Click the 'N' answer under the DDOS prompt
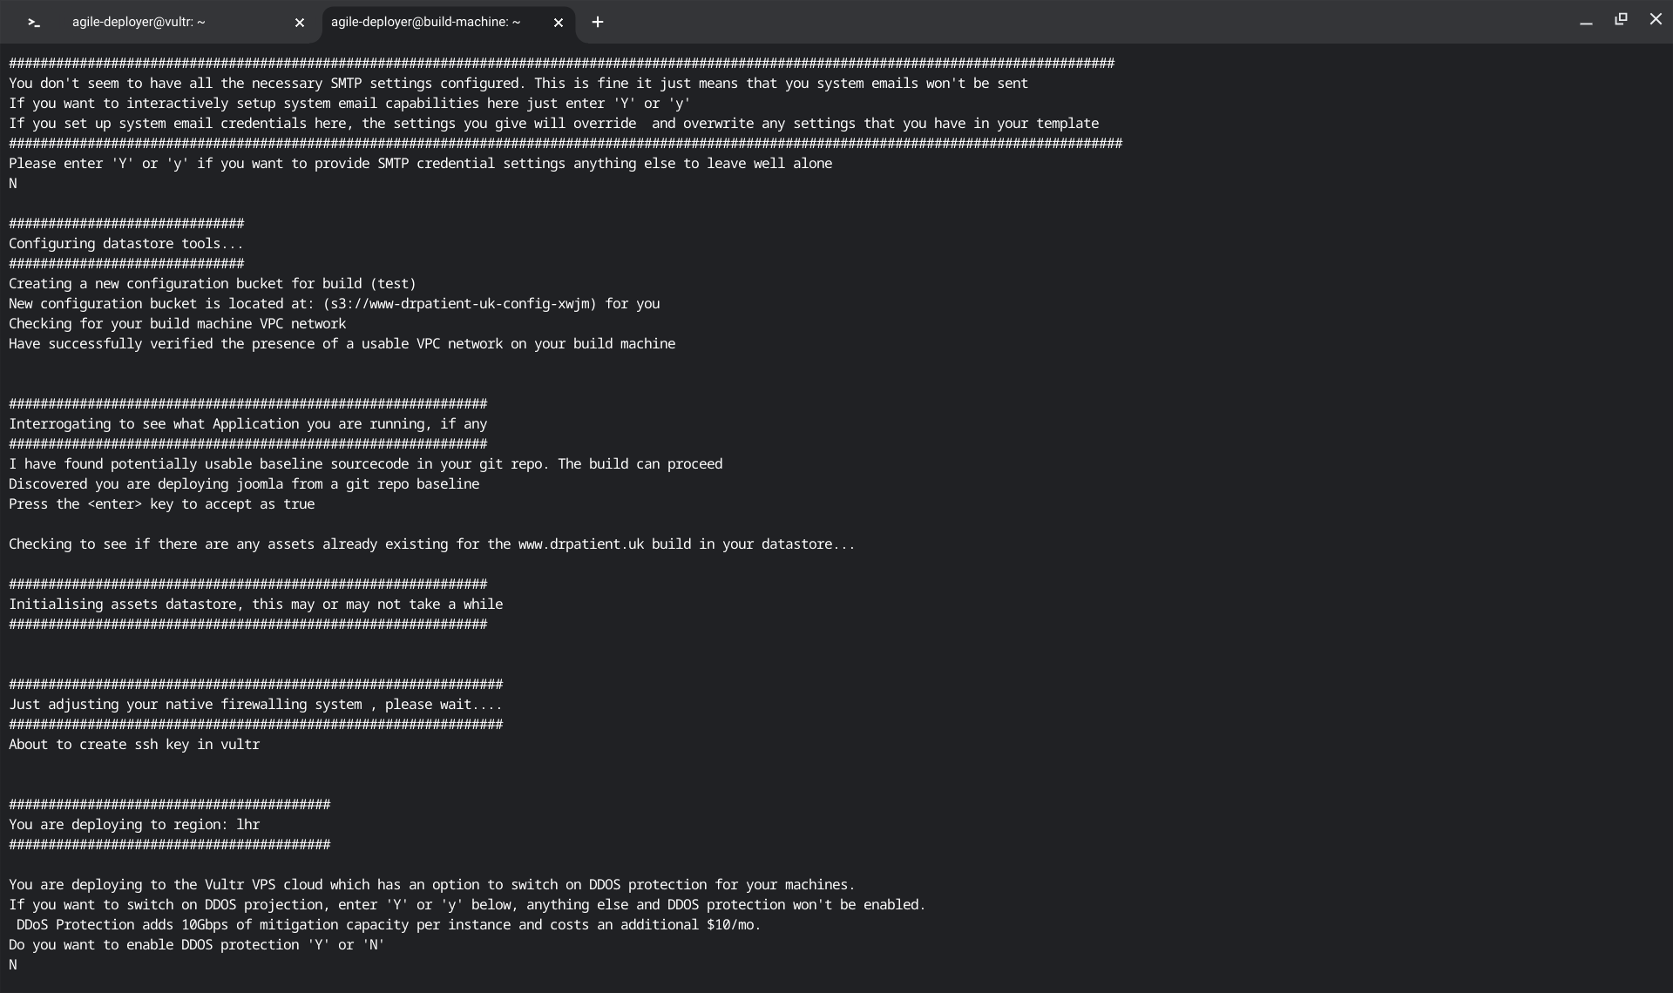The height and width of the screenshot is (993, 1673). pos(13,965)
